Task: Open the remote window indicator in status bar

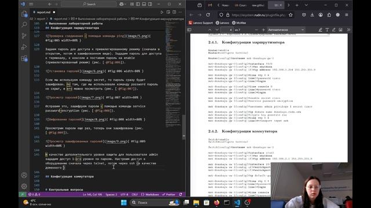Action: tap(23, 195)
